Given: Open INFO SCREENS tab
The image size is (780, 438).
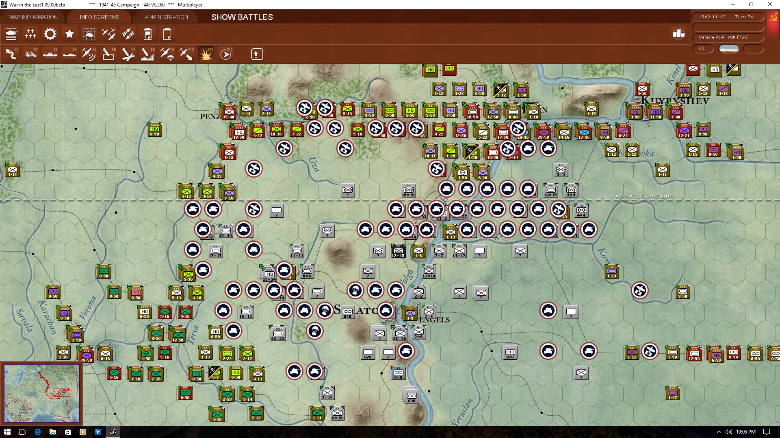Looking at the screenshot, I should pyautogui.click(x=100, y=17).
